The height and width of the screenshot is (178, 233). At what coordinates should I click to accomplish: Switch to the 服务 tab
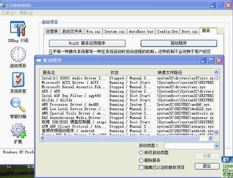(208, 31)
